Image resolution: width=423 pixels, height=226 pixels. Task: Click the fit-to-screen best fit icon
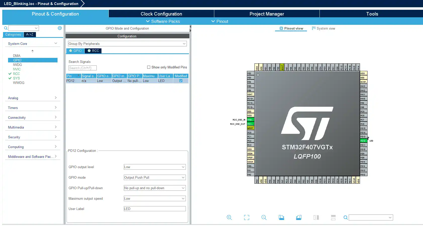point(247,217)
